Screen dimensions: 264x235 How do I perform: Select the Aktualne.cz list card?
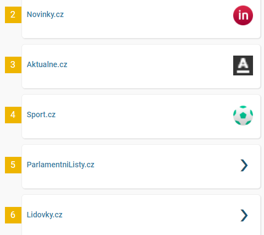tap(141, 67)
